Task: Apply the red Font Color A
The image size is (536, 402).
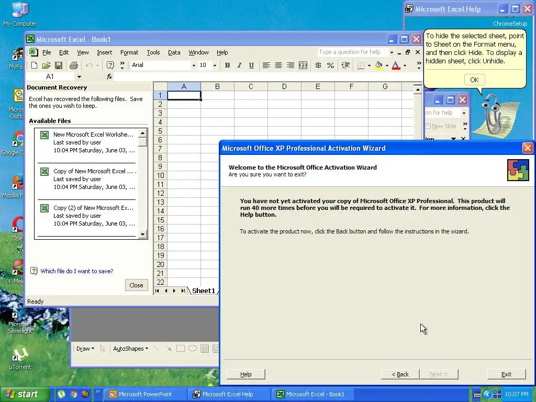Action: [x=396, y=65]
